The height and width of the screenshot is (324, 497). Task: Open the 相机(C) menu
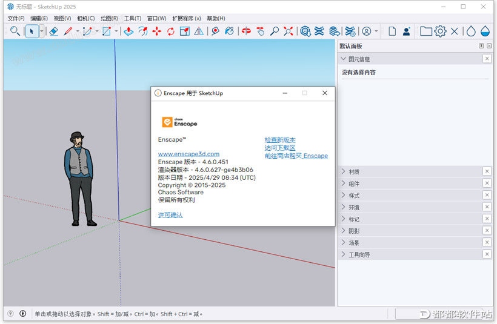[x=85, y=18]
